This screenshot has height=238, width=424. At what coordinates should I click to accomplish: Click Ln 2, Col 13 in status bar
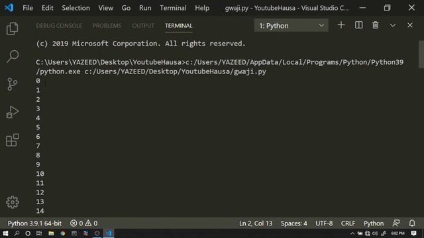point(256,223)
